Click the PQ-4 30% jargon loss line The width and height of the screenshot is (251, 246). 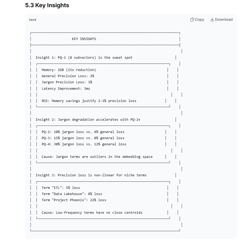pos(84,144)
